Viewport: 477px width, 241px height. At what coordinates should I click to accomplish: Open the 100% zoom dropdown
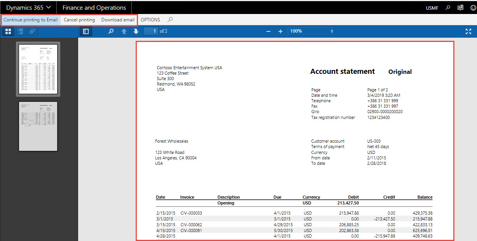click(x=311, y=31)
